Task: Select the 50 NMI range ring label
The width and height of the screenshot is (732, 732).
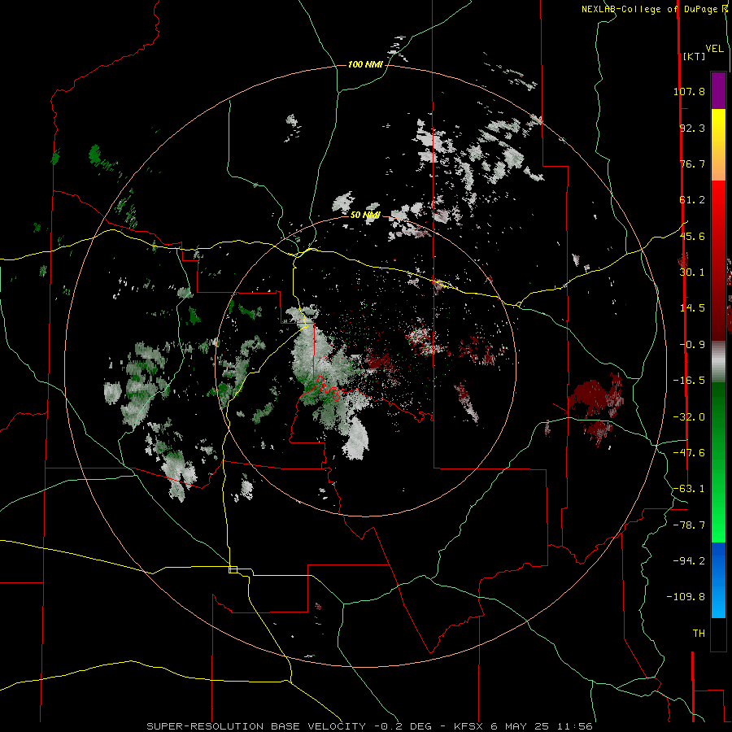Action: 365,215
